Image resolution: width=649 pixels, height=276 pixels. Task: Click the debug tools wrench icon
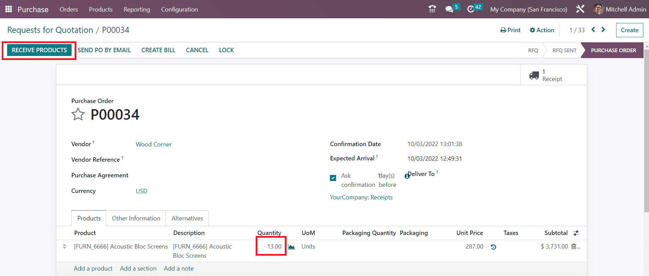point(580,9)
